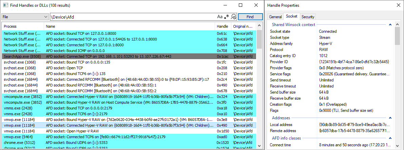Select handle 0x324 vmcompute.exe row
The height and width of the screenshot is (150, 404).
click(129, 97)
